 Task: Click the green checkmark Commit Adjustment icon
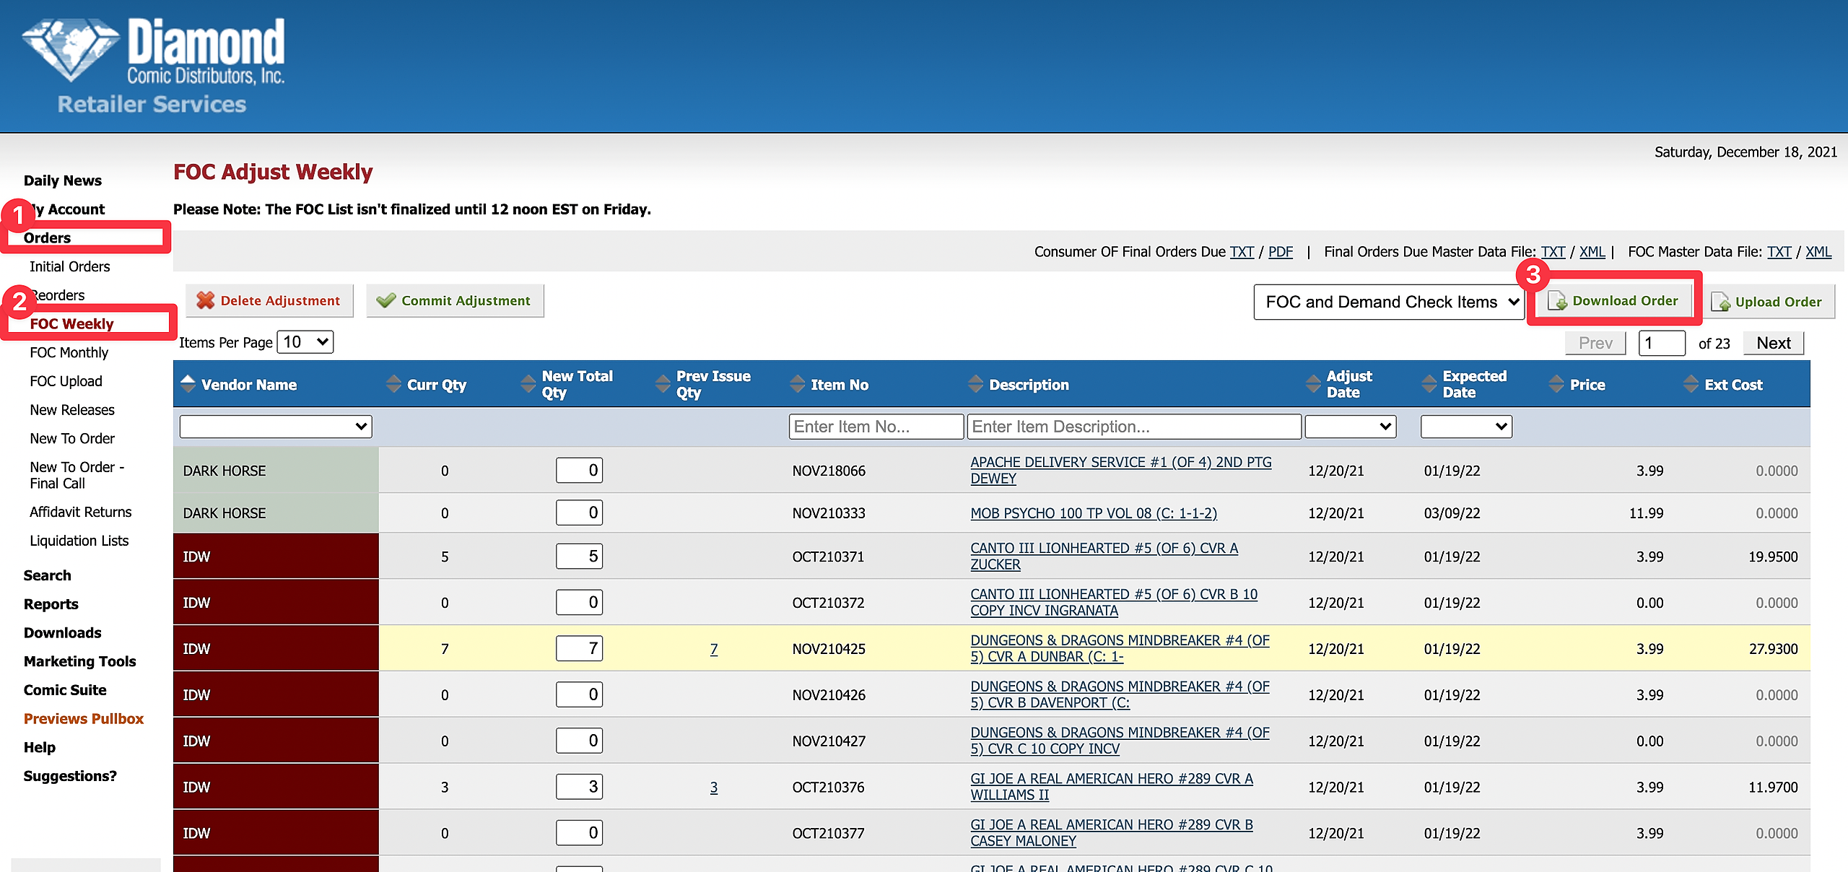pyautogui.click(x=386, y=301)
